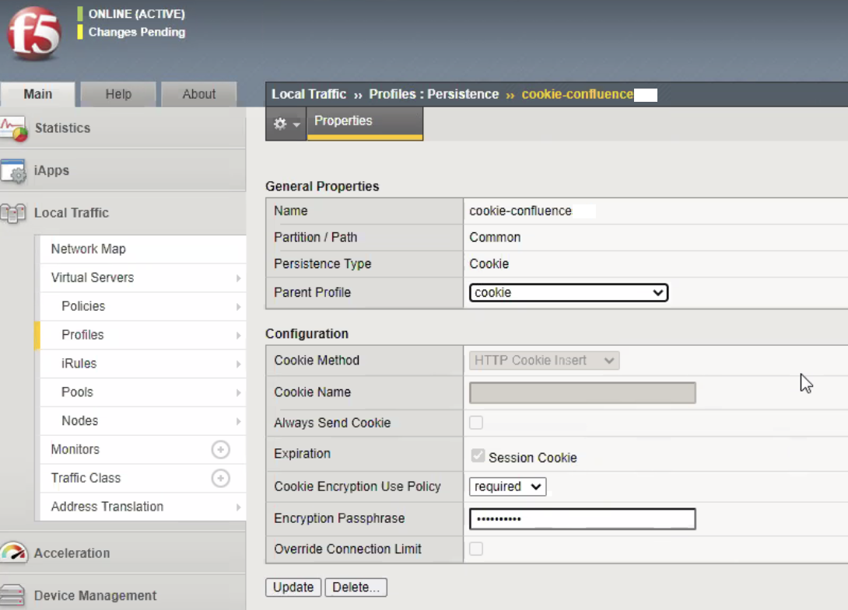Expand the Acceleration section
848x610 pixels.
pyautogui.click(x=123, y=553)
